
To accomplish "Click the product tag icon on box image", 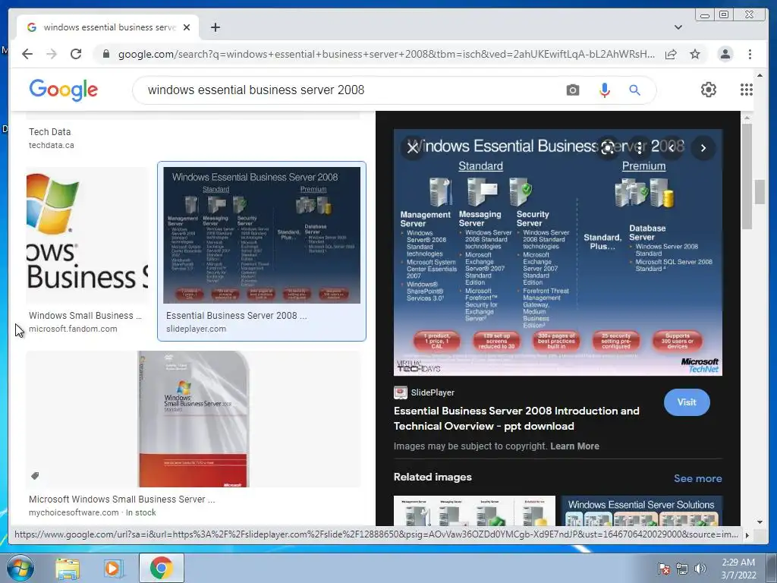I will pos(35,476).
